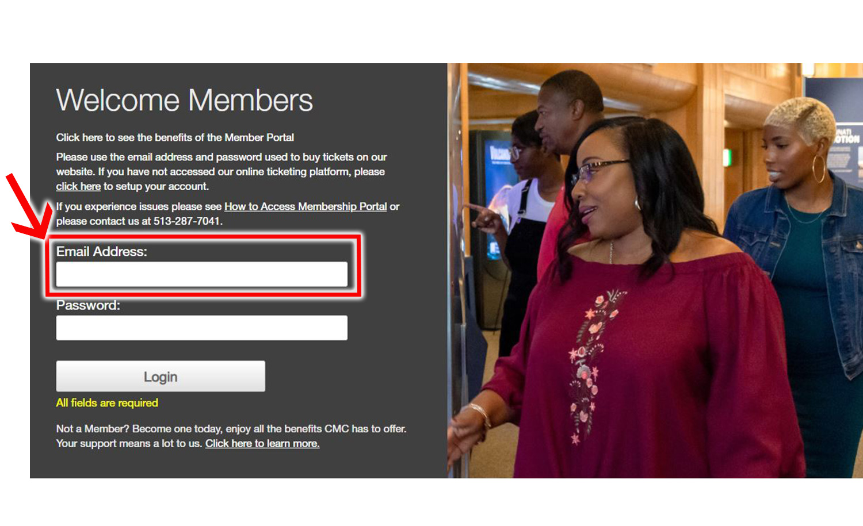
Task: Click the "Password:" label
Action: [x=88, y=305]
